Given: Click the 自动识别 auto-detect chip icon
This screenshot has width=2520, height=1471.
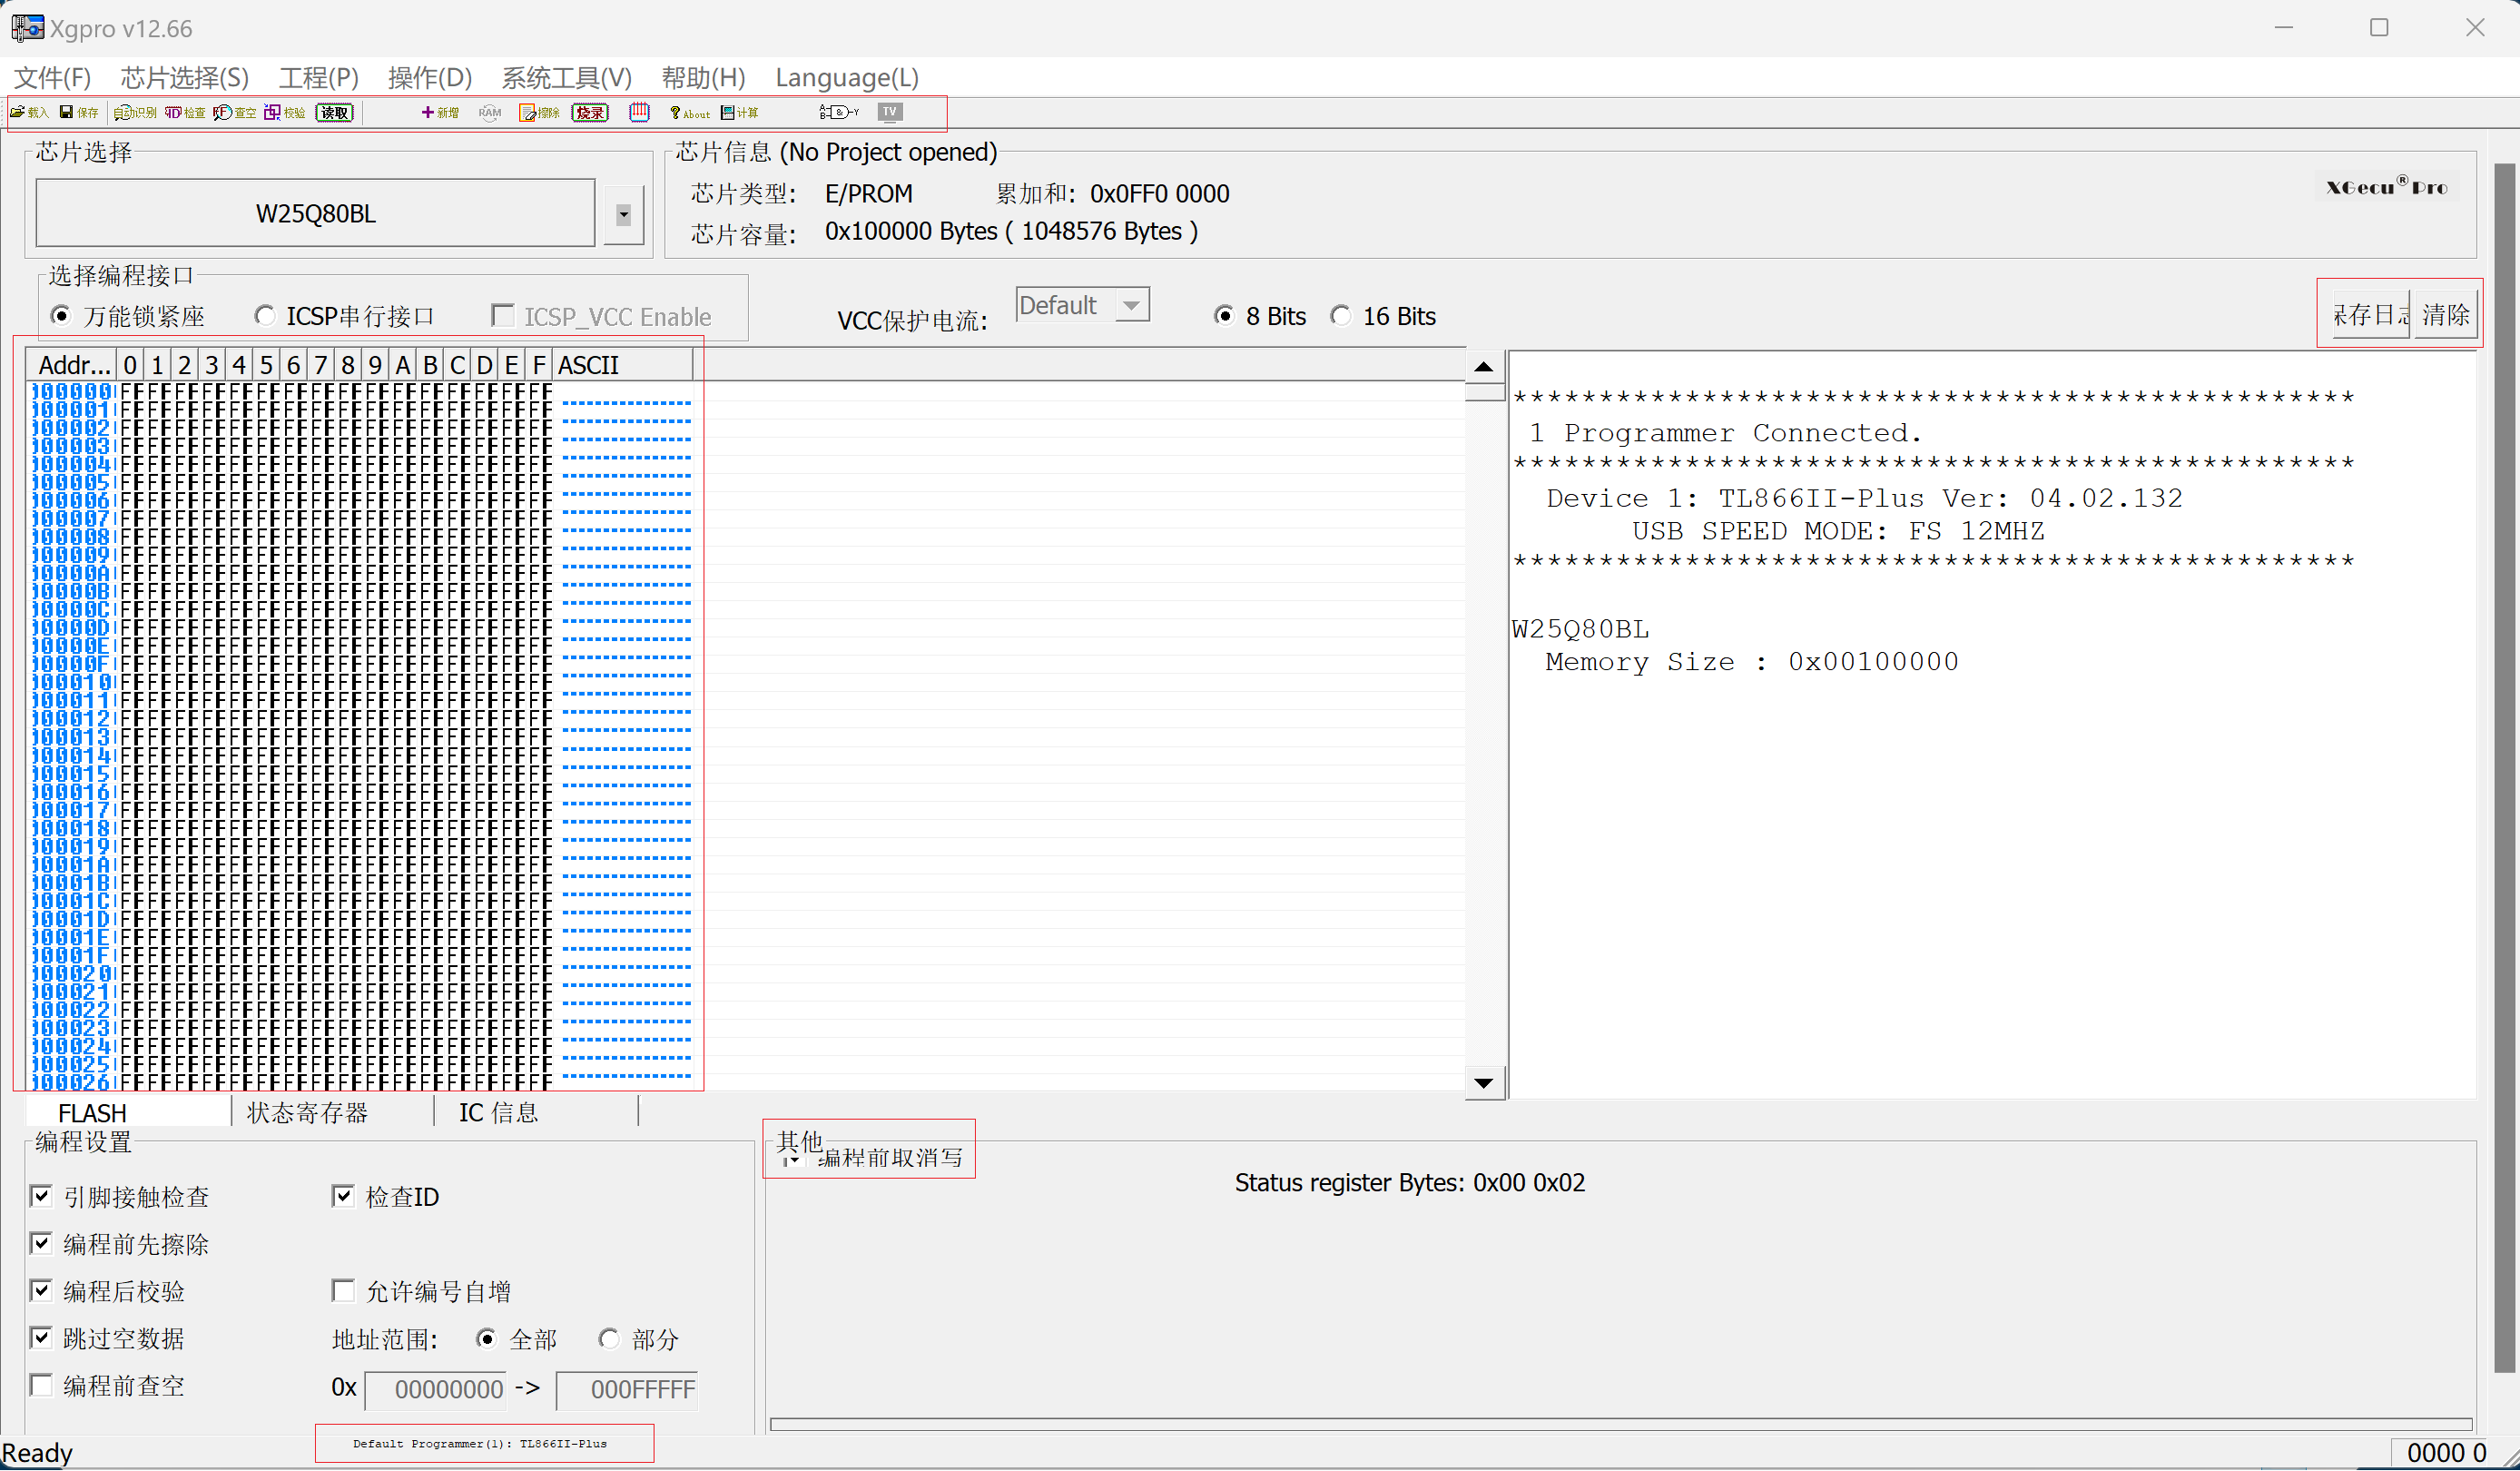Looking at the screenshot, I should pos(135,112).
